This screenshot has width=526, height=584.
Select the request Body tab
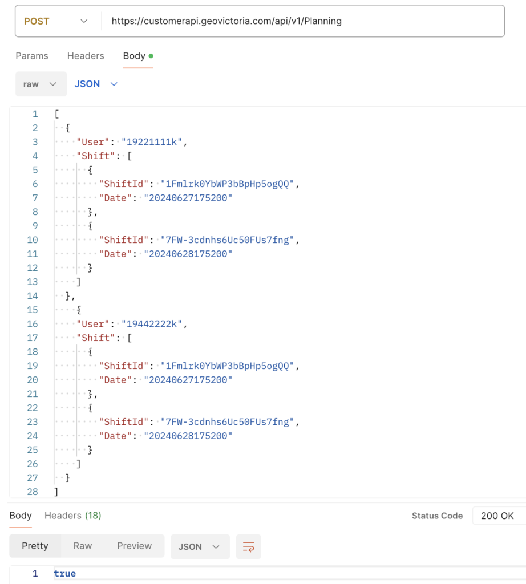(x=134, y=56)
